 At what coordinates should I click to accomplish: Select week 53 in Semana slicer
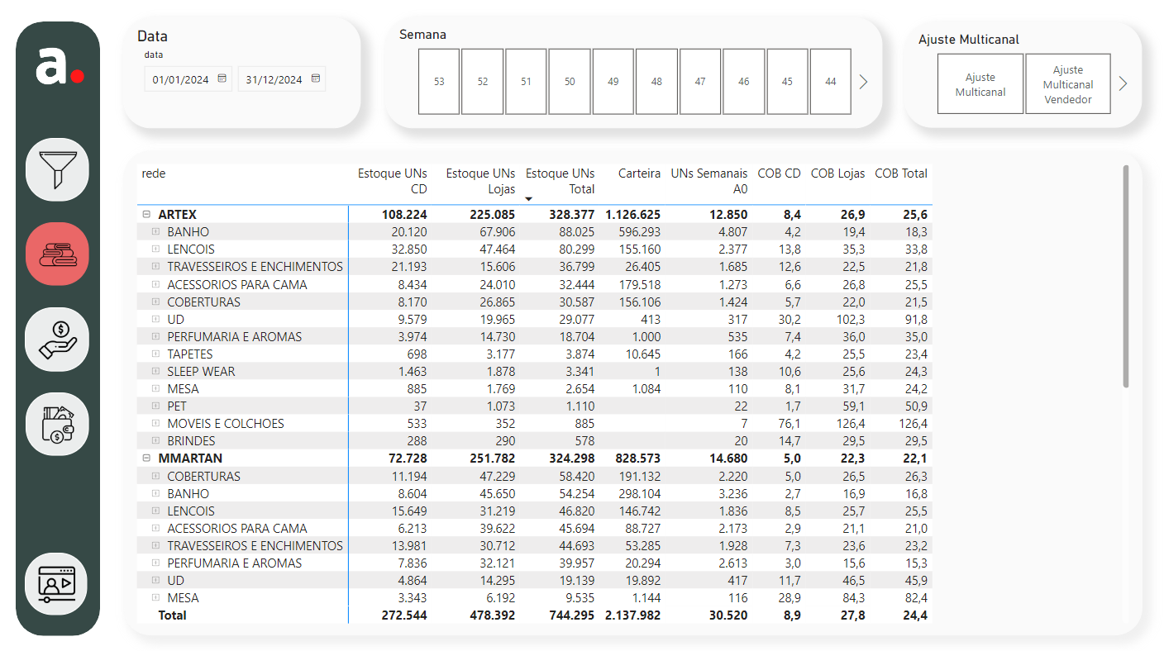pyautogui.click(x=439, y=82)
